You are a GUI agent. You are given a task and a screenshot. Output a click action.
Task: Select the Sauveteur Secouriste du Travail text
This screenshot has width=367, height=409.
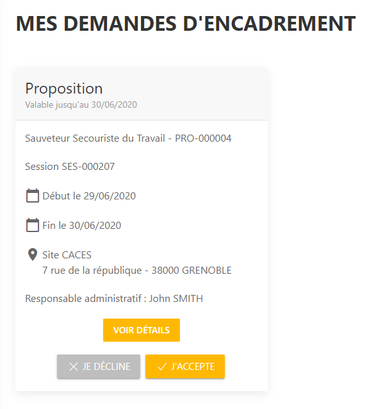(95, 138)
